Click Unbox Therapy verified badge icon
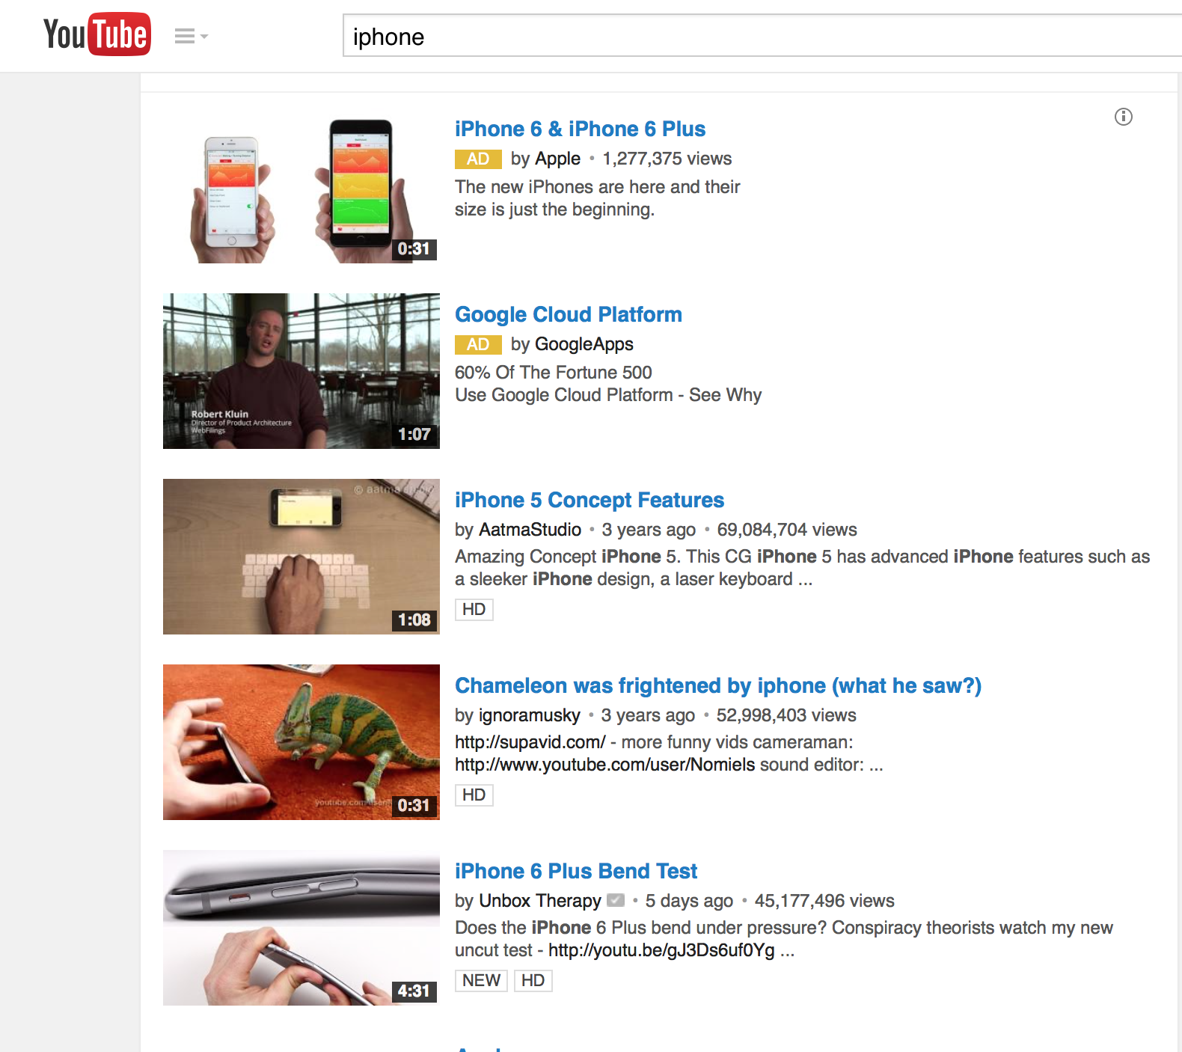The width and height of the screenshot is (1182, 1052). click(x=616, y=900)
